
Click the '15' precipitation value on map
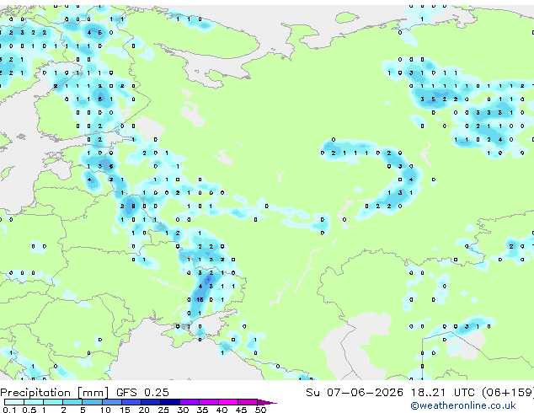point(200,299)
